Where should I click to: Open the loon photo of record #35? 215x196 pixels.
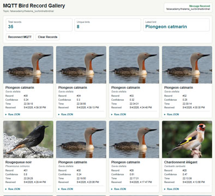[x=28, y=65]
